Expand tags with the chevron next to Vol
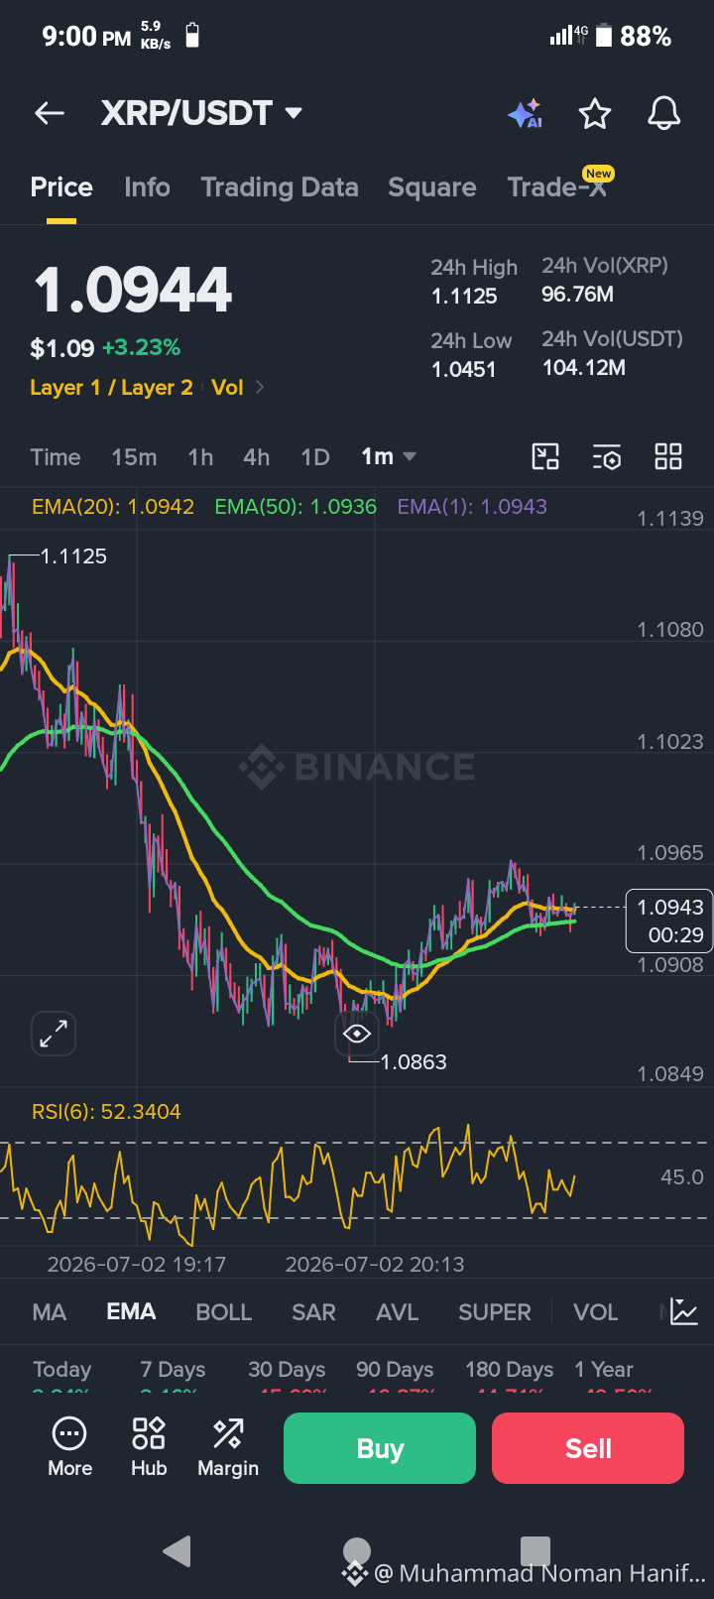 click(x=260, y=388)
